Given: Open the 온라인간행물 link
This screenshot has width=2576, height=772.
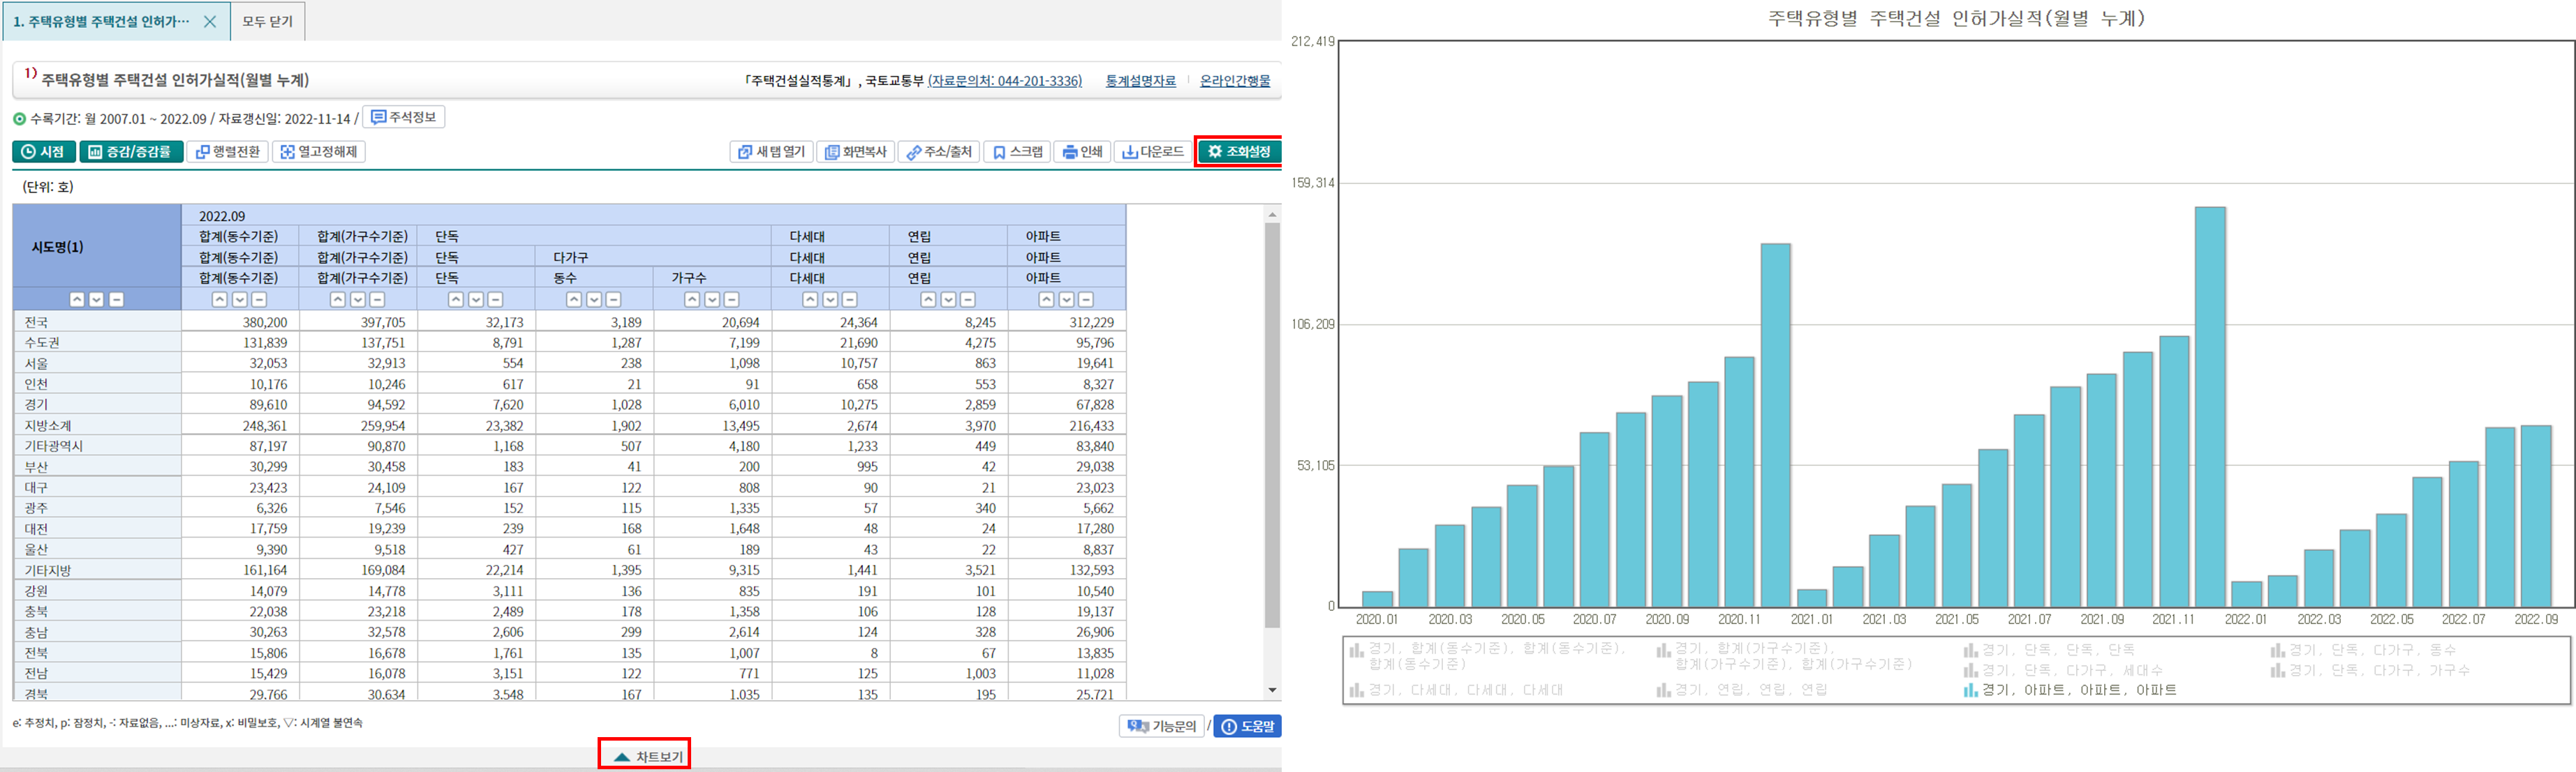Looking at the screenshot, I should (1235, 81).
